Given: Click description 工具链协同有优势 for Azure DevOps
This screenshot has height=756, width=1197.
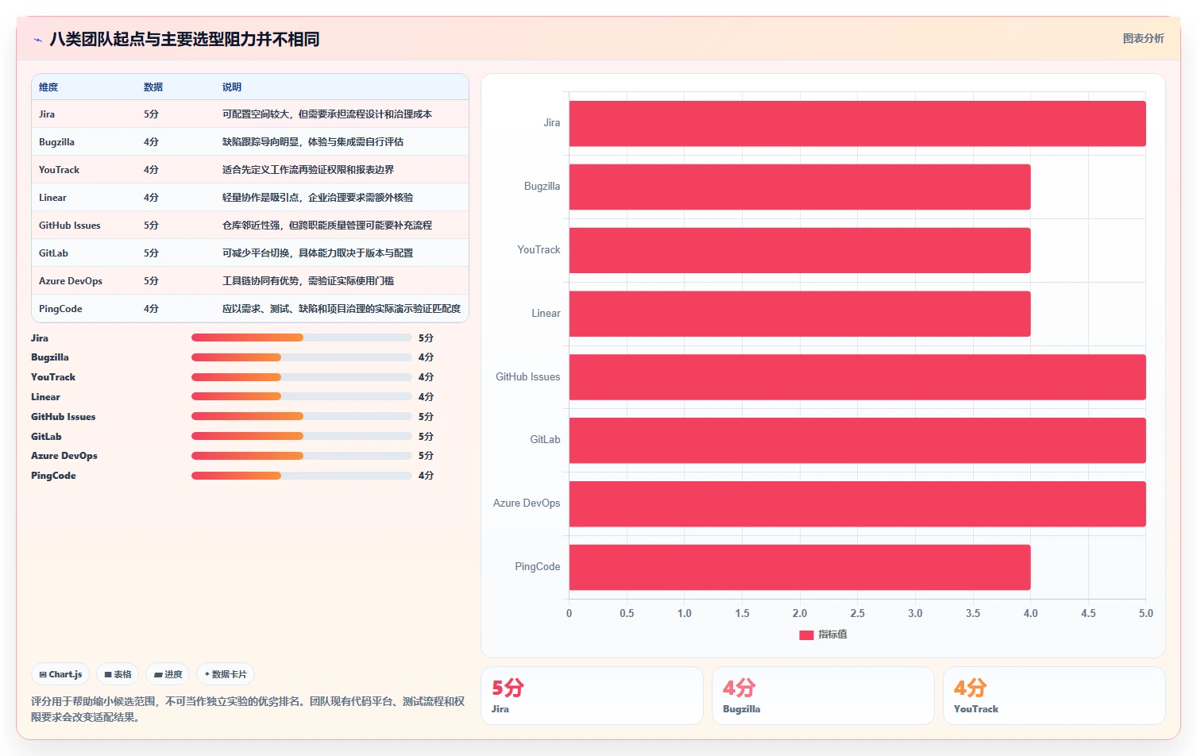Looking at the screenshot, I should tap(308, 281).
